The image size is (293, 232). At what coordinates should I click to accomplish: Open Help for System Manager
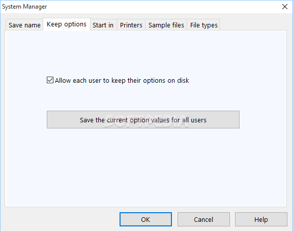pyautogui.click(x=261, y=219)
